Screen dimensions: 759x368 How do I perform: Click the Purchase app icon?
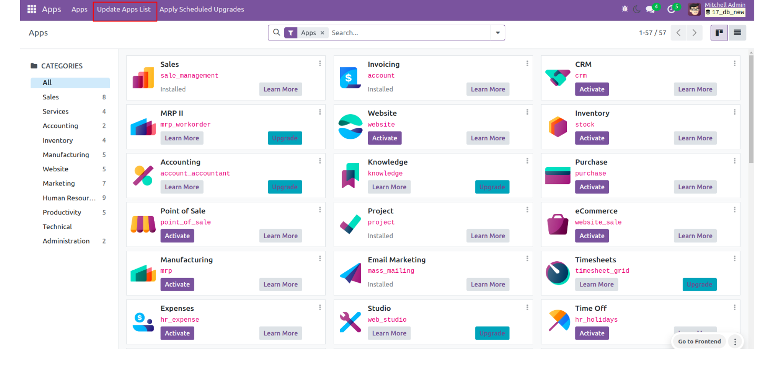558,176
